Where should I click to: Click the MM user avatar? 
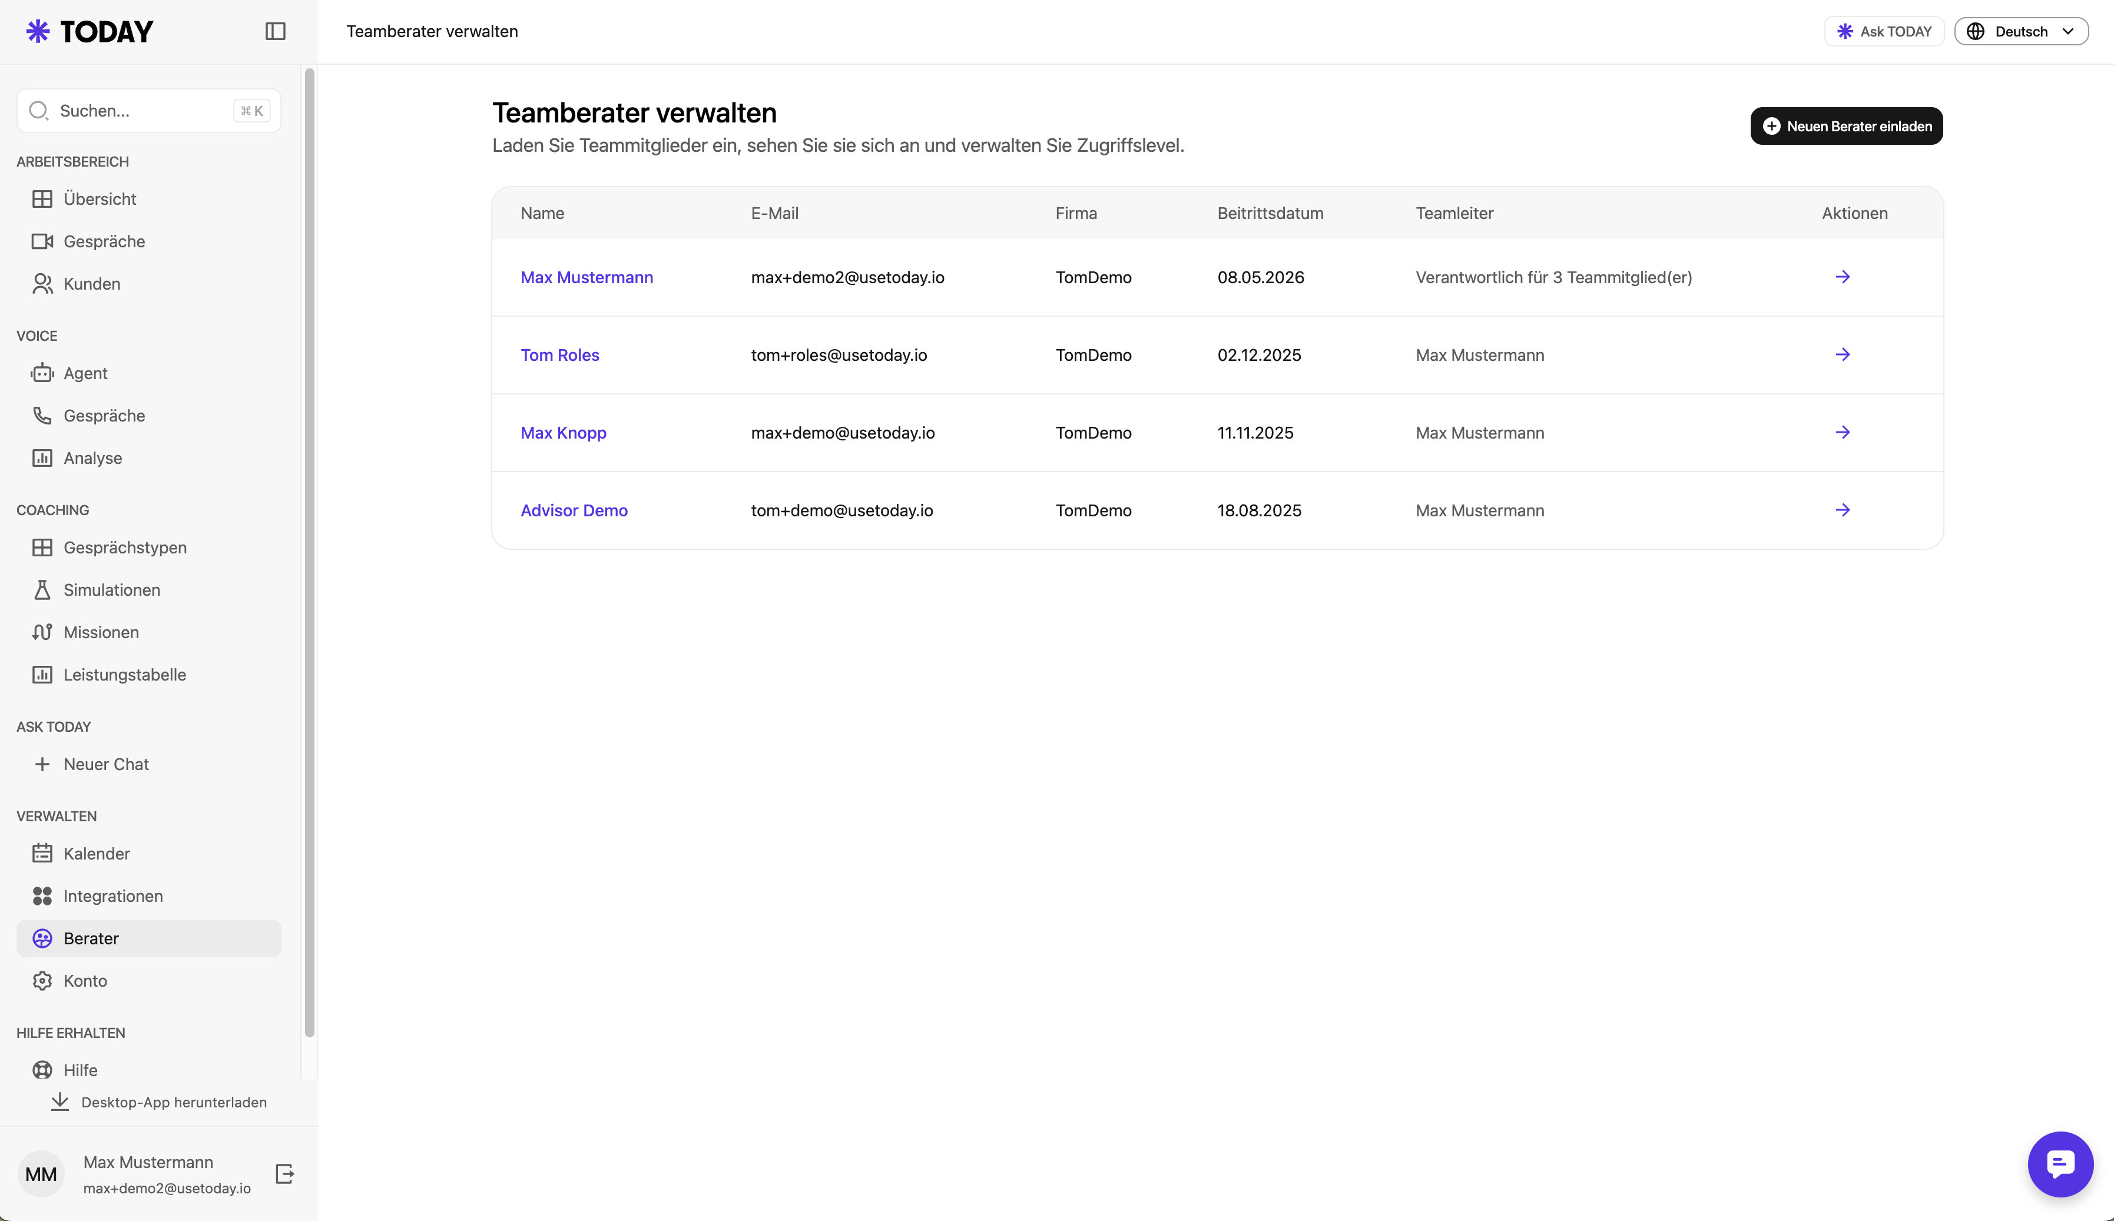click(41, 1174)
